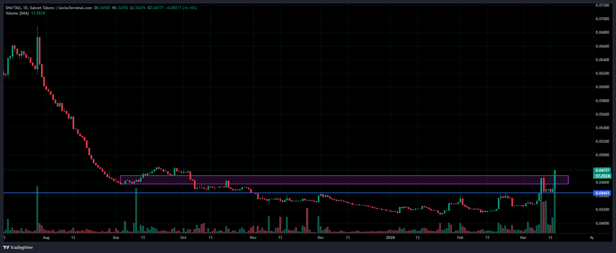Click the 0.06200 price axis value
Screen dimensions: 616x253
(x=602, y=73)
